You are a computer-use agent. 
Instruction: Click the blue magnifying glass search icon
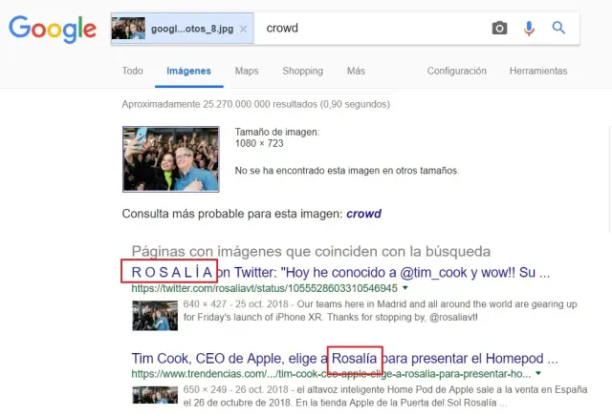click(559, 29)
